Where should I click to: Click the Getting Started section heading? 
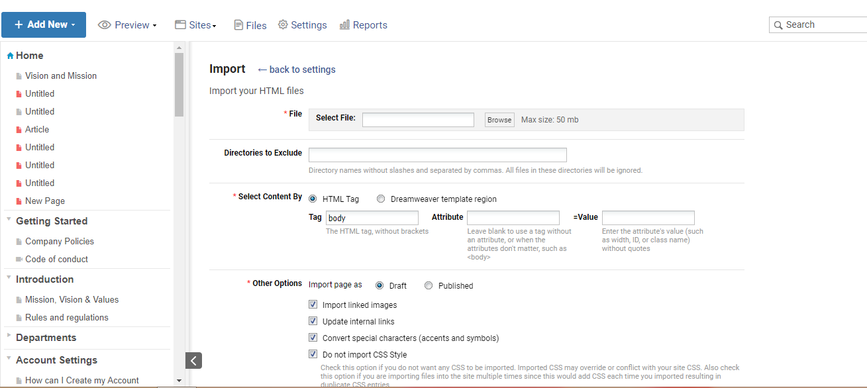coord(52,221)
